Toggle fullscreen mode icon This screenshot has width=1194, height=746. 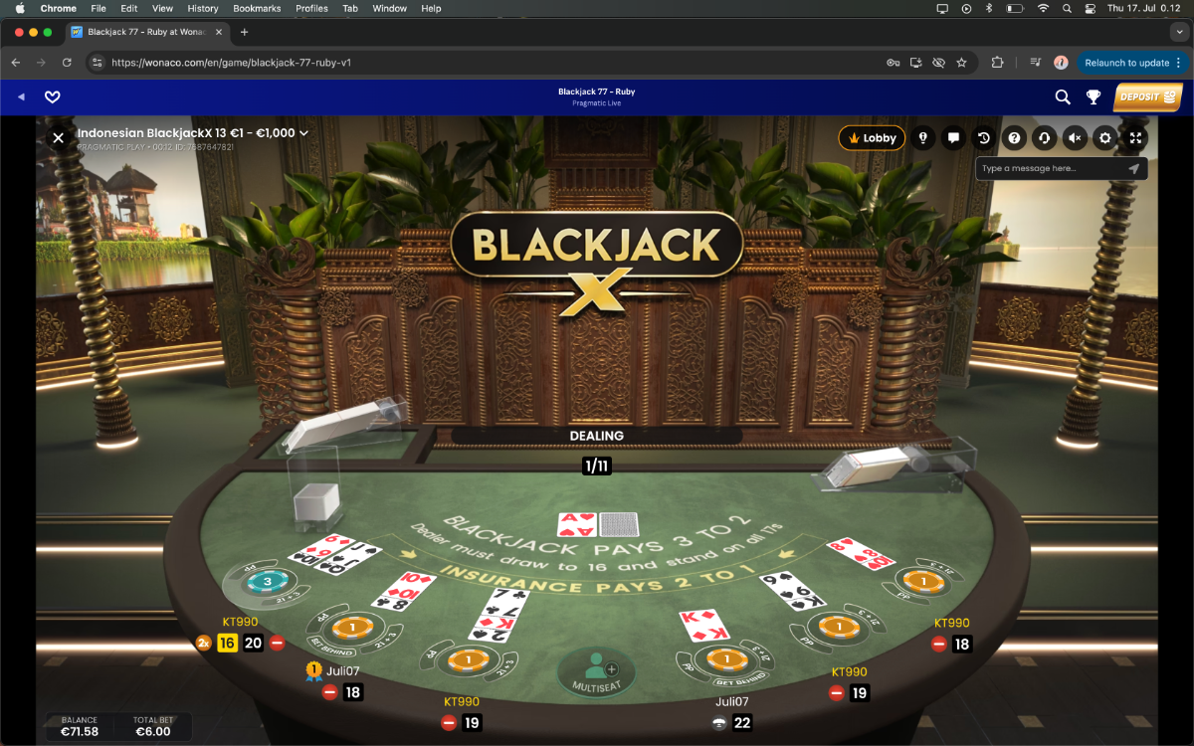coord(1135,138)
